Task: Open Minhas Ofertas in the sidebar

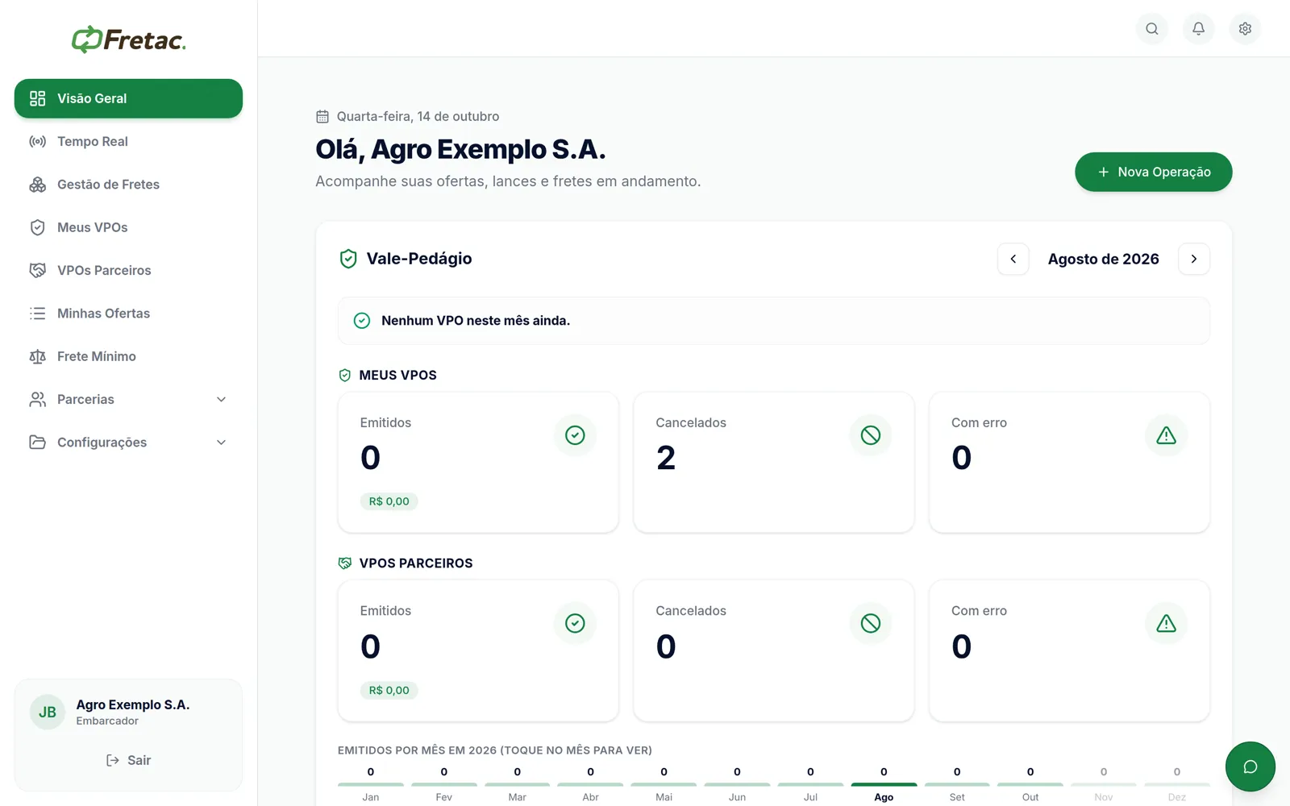Action: [x=128, y=314]
